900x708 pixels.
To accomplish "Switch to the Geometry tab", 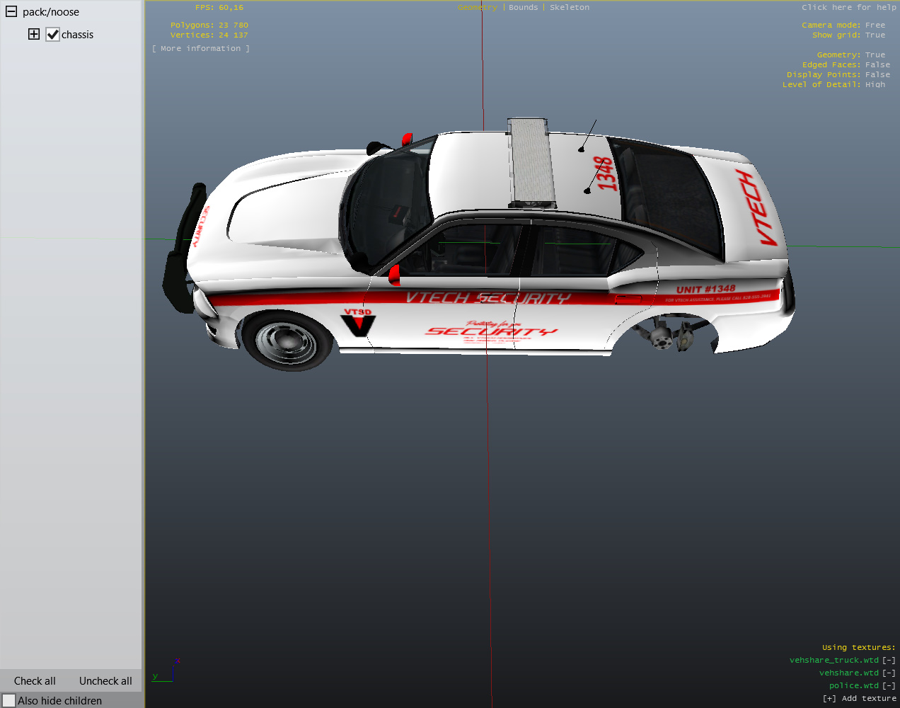I will 477,8.
